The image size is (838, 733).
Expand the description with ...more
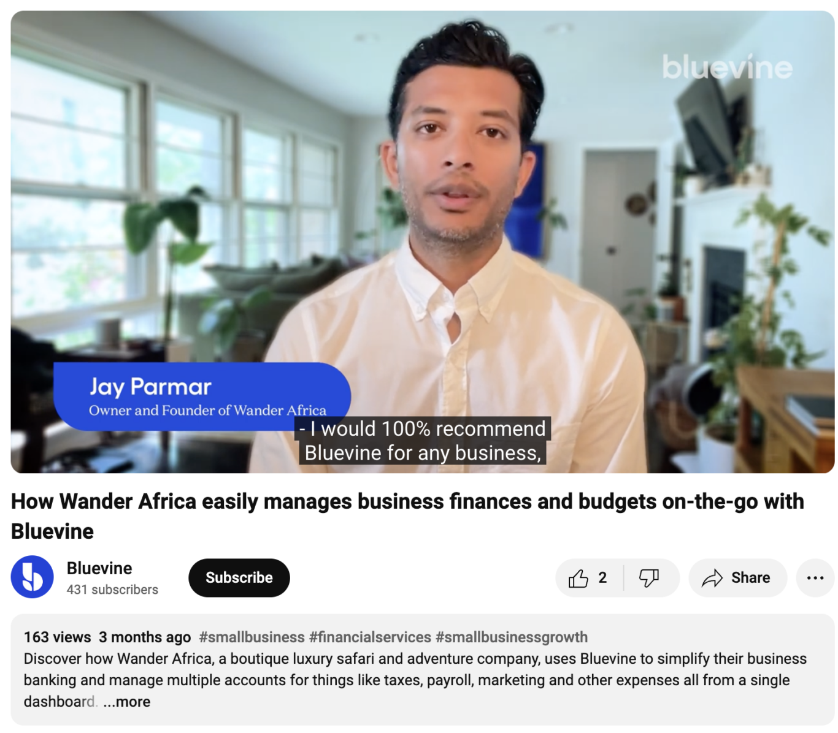click(x=127, y=702)
